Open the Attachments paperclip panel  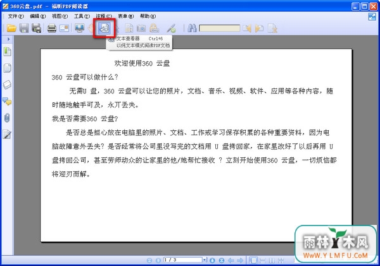7,118
